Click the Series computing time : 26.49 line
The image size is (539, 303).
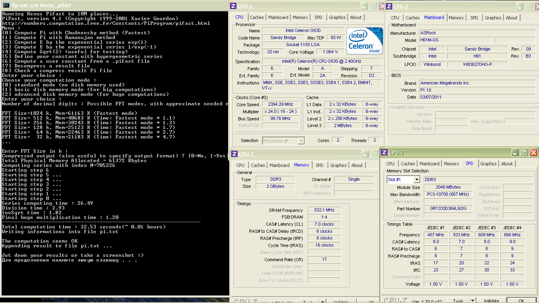coord(48,203)
